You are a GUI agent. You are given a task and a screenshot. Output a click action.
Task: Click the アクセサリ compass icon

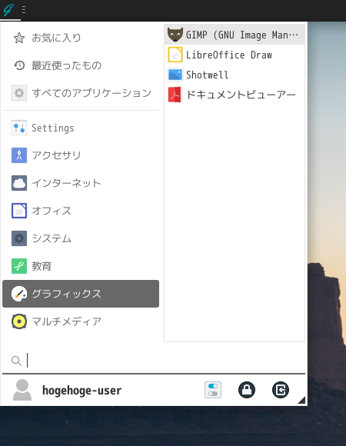(19, 155)
